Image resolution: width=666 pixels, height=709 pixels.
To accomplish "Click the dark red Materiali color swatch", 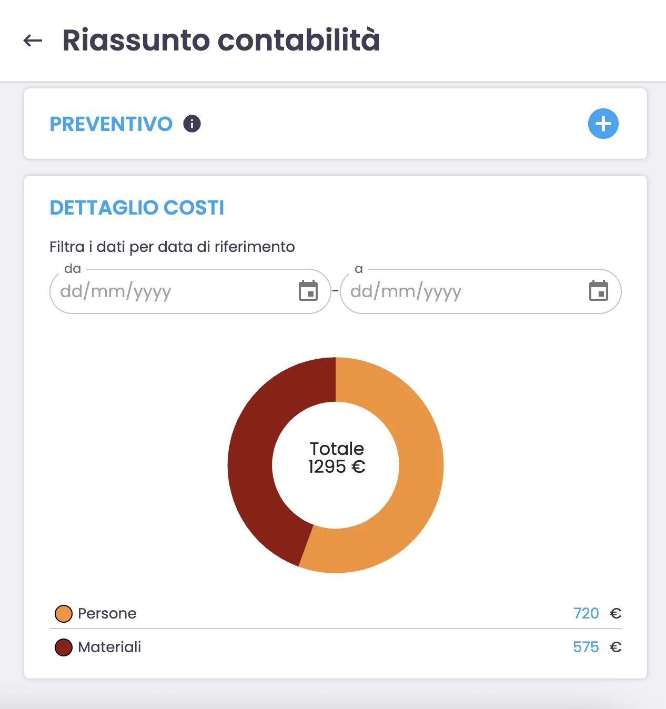I will click(64, 647).
